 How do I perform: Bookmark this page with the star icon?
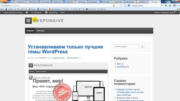tap(116, 6)
